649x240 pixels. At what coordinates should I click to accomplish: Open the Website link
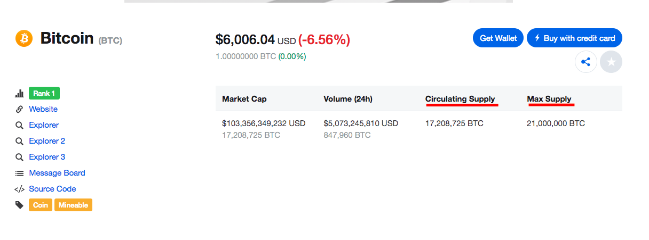click(x=43, y=109)
